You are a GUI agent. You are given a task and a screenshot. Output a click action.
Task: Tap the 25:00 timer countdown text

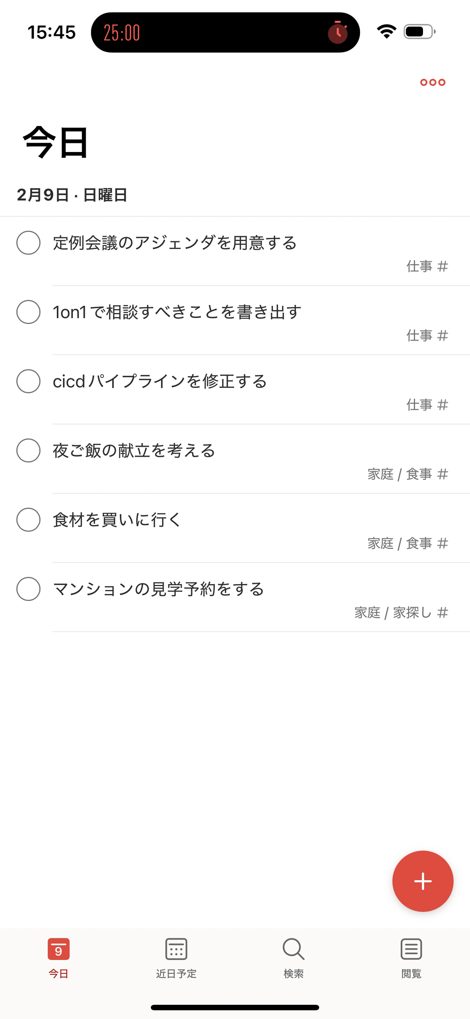pyautogui.click(x=122, y=33)
